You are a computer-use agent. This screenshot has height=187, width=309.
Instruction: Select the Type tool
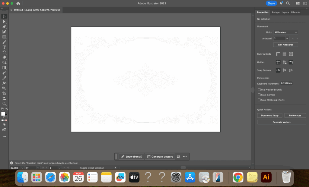5,47
